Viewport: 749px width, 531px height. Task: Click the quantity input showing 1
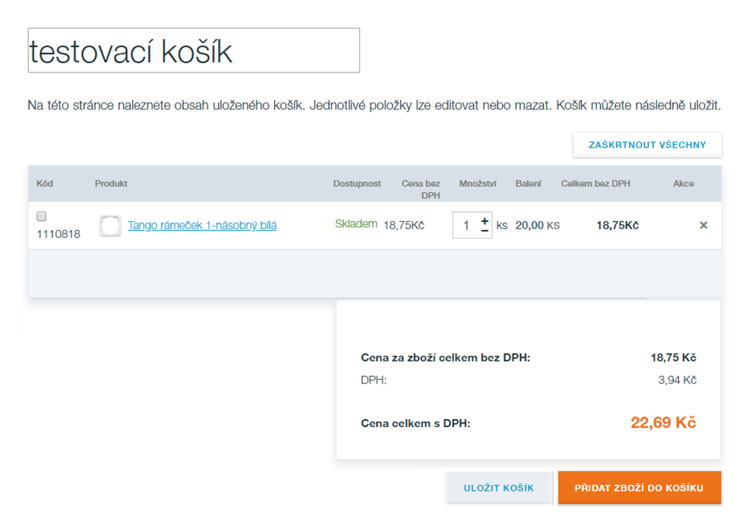click(465, 225)
